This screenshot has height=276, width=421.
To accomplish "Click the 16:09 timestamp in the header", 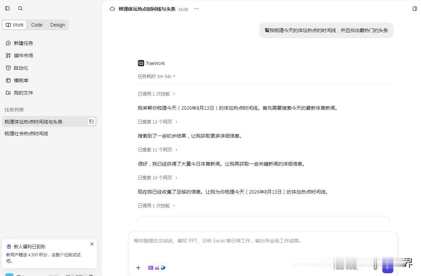I will point(183,10).
